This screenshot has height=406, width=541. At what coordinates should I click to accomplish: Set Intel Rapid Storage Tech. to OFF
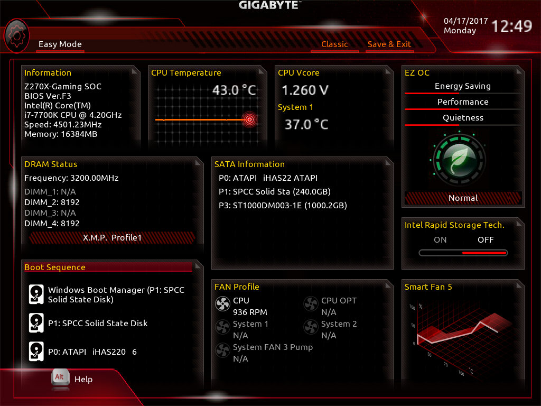485,239
